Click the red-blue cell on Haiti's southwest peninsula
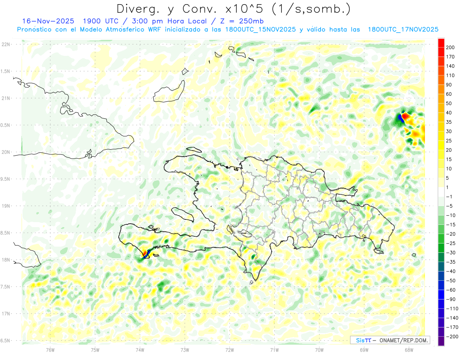This screenshot has width=459, height=355. (146, 253)
